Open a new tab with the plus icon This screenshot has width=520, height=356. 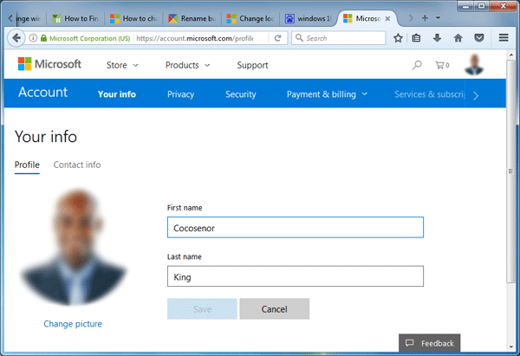coord(425,18)
